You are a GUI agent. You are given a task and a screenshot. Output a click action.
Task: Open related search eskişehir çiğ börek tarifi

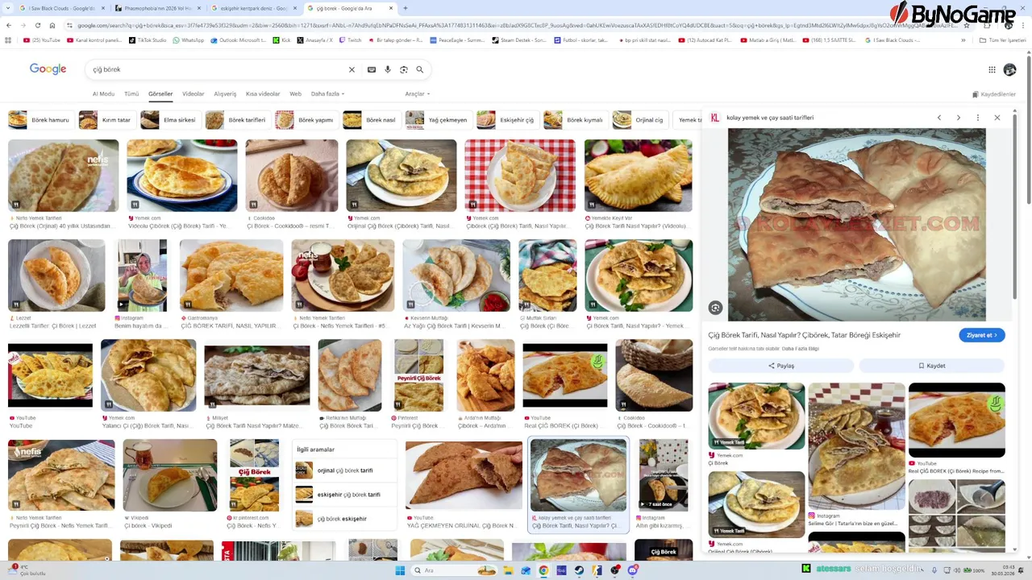[x=345, y=495]
